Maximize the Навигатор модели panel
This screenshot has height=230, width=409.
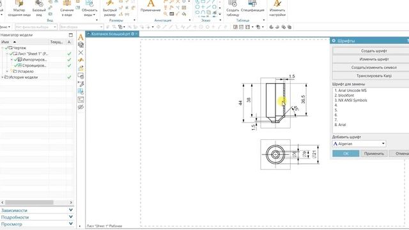(71, 35)
